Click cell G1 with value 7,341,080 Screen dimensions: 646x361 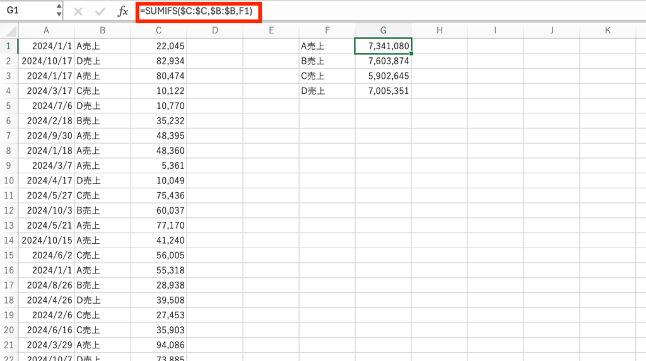(x=383, y=46)
